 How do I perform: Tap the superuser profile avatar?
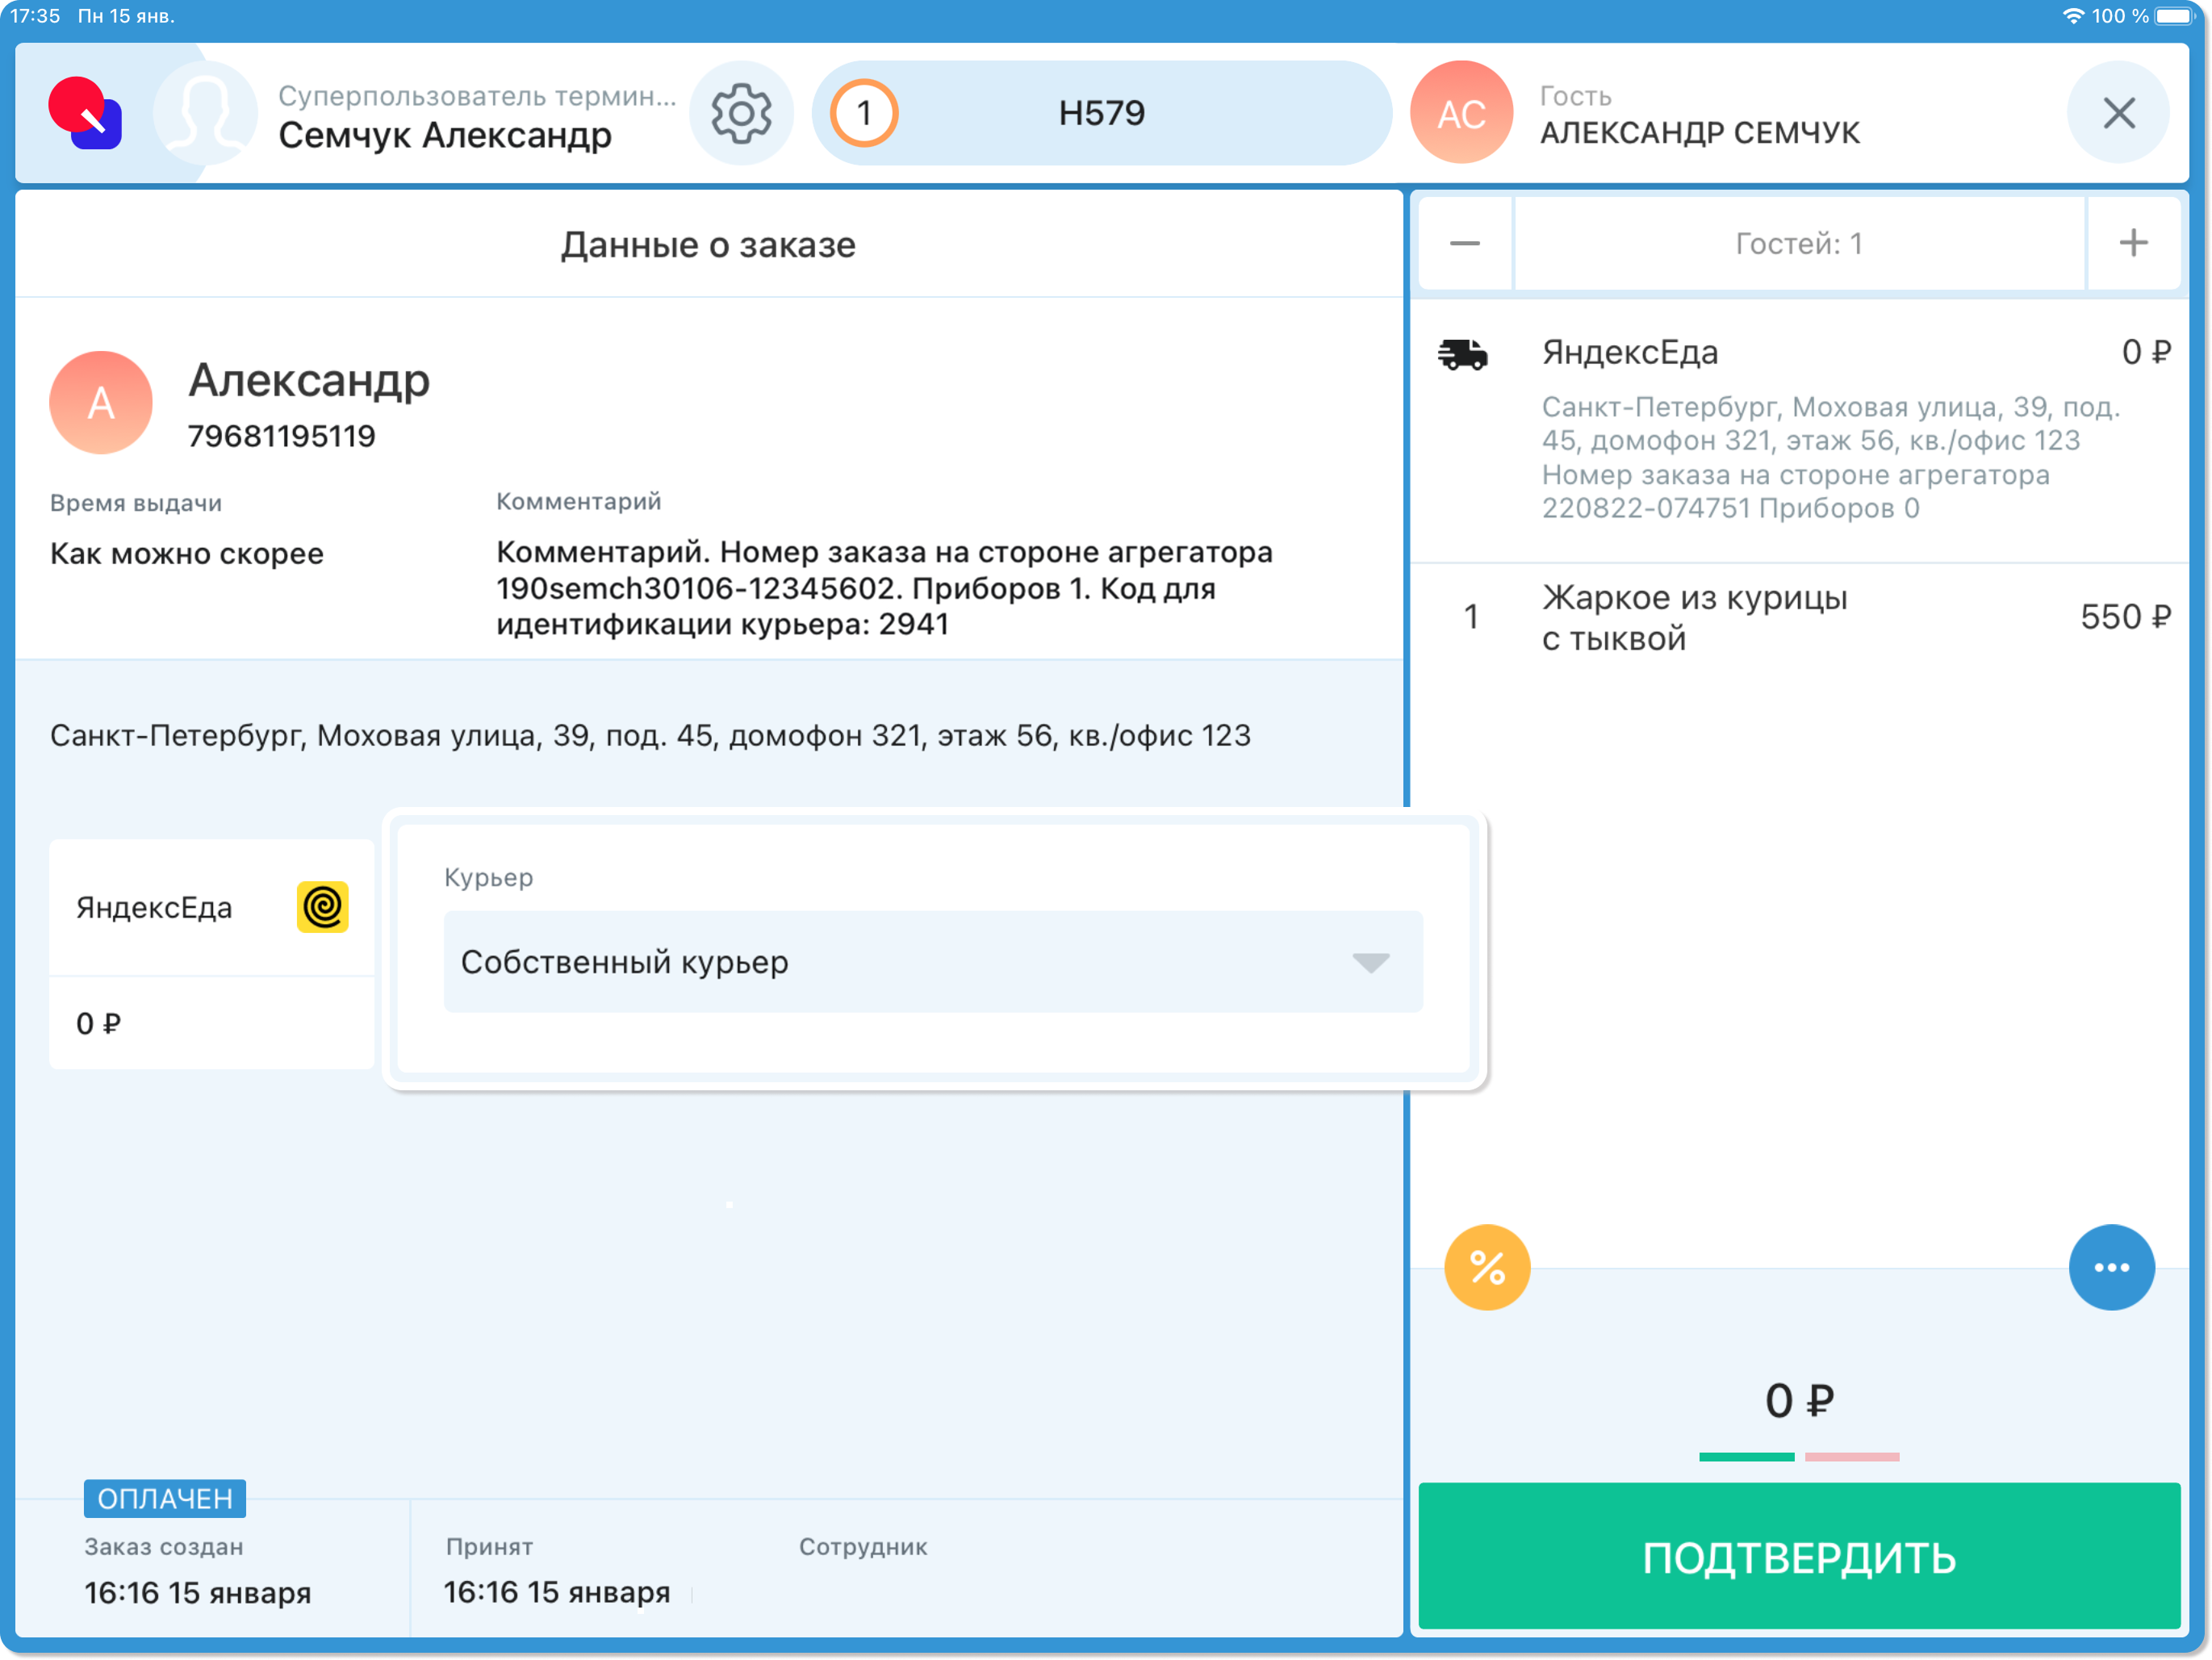[x=205, y=114]
